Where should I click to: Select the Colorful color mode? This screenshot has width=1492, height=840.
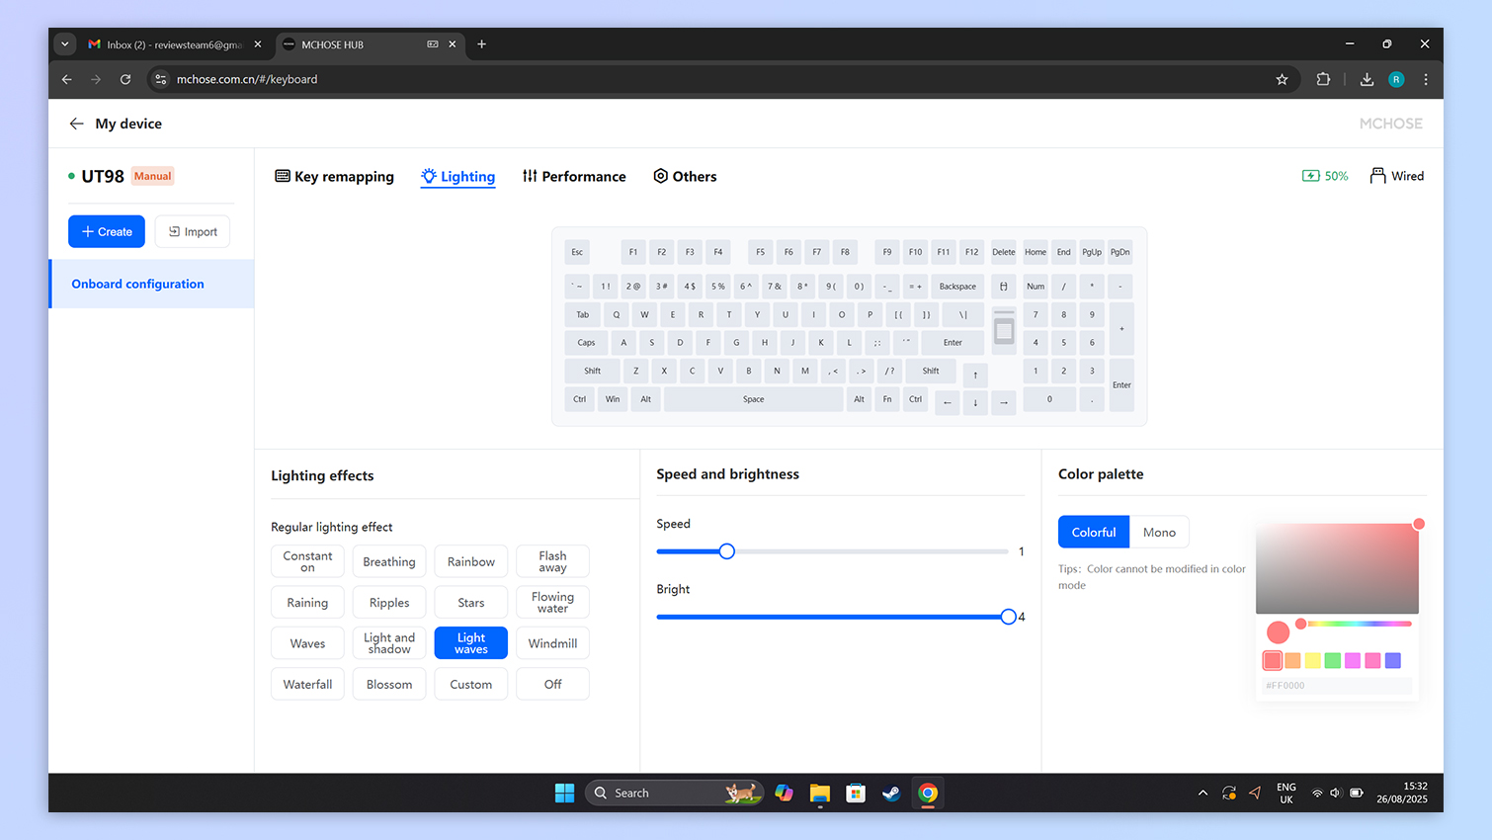[x=1094, y=532]
